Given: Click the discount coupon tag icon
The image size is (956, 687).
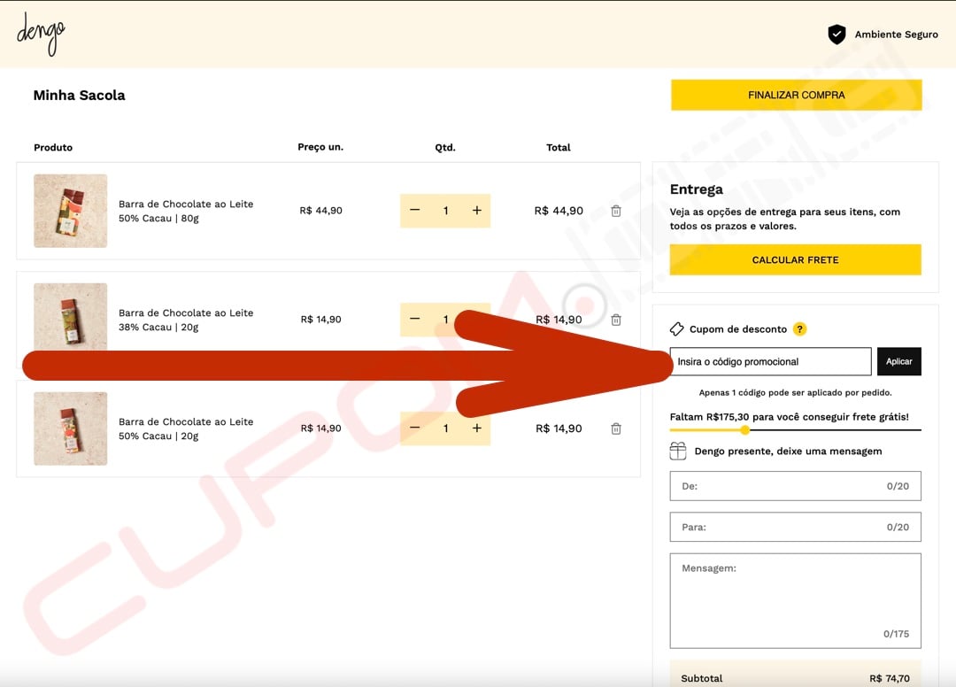Looking at the screenshot, I should pos(677,329).
